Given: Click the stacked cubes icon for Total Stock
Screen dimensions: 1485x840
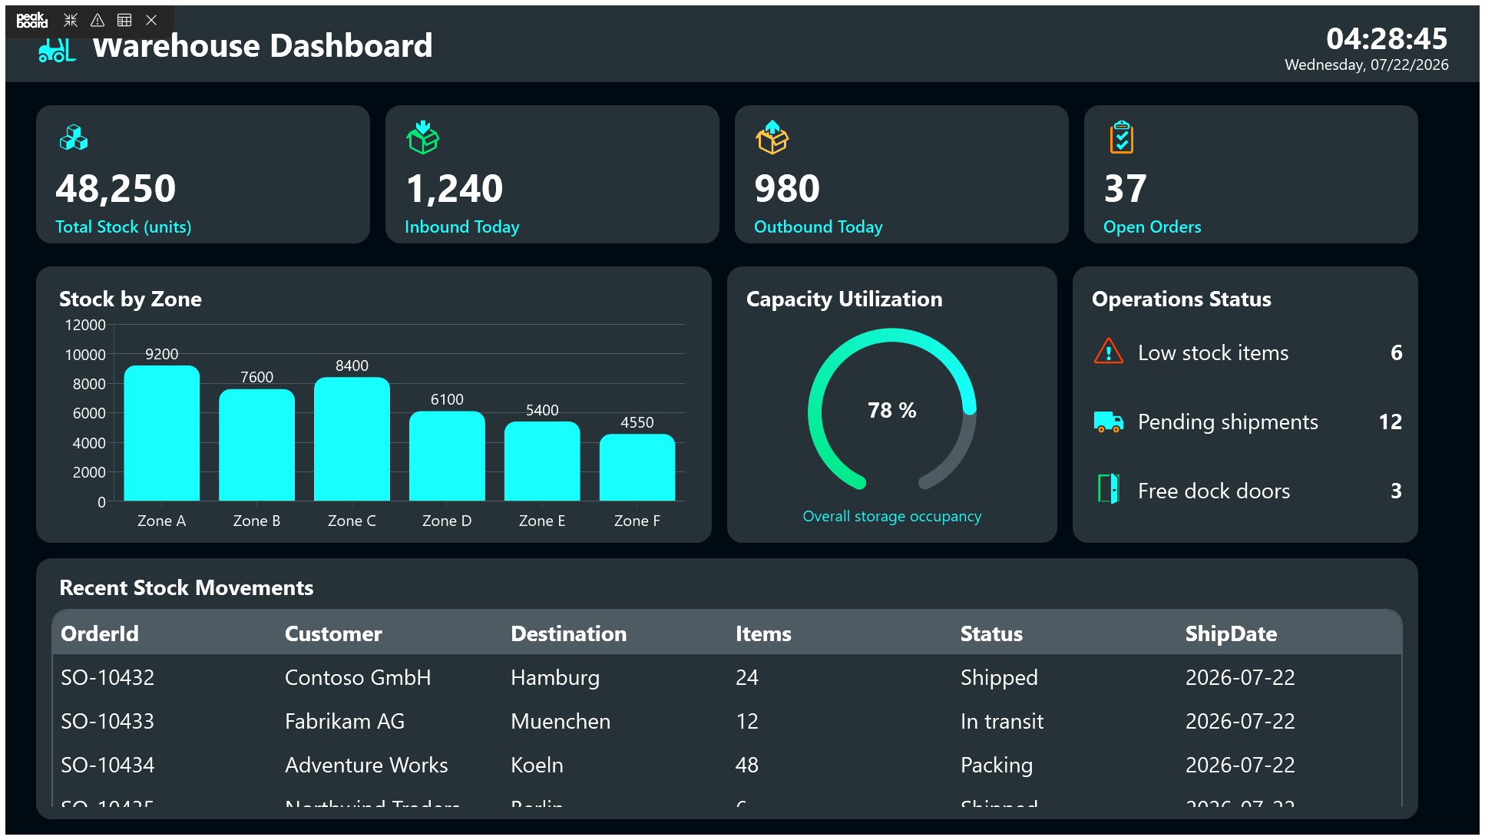Looking at the screenshot, I should pos(74,137).
